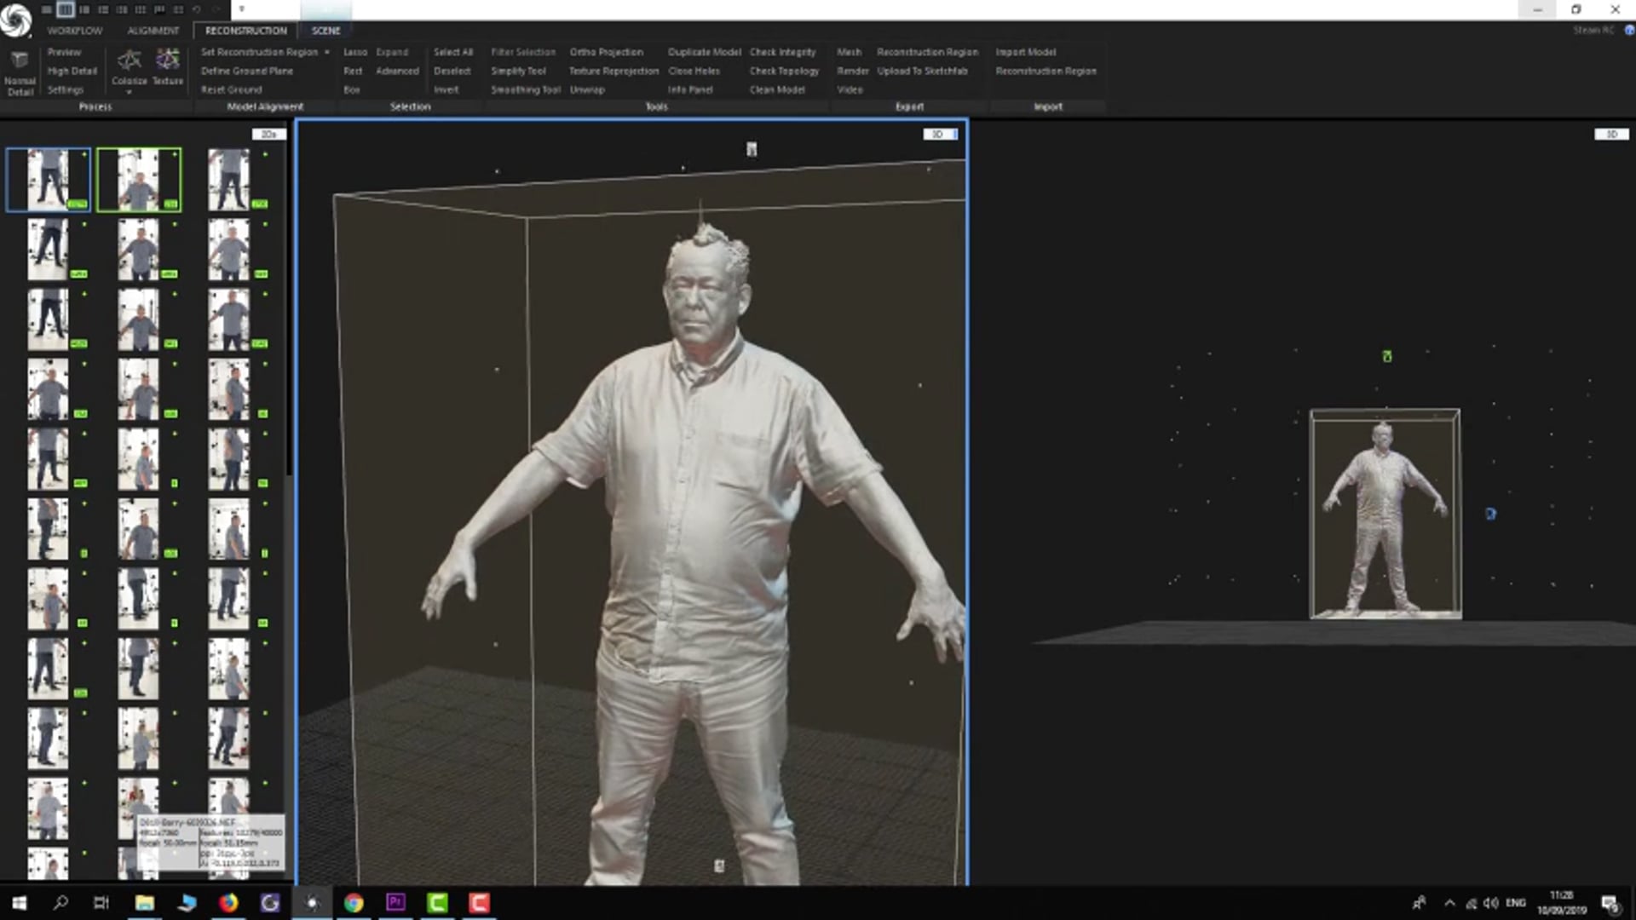Open the 2Ds view mode selector
The width and height of the screenshot is (1636, 920).
(269, 135)
